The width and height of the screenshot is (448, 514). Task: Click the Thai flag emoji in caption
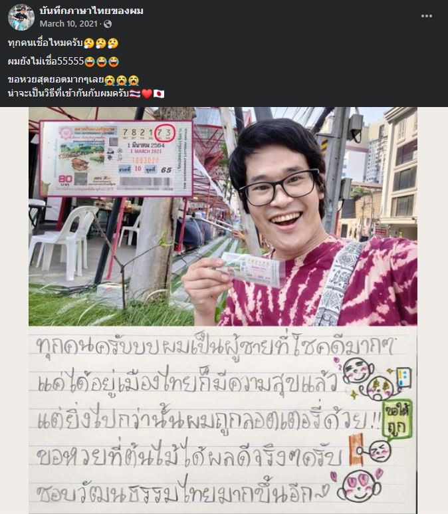click(135, 94)
